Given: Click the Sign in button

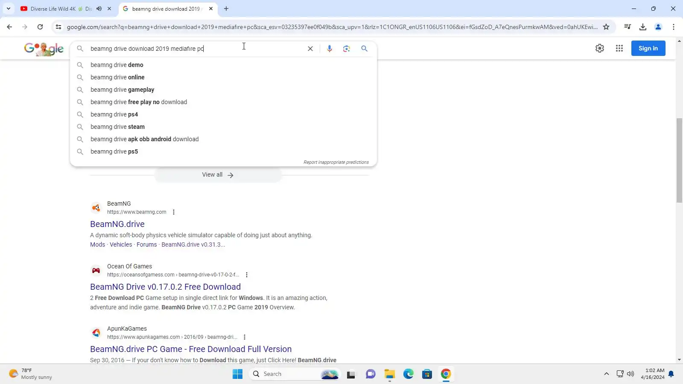Looking at the screenshot, I should [648, 48].
